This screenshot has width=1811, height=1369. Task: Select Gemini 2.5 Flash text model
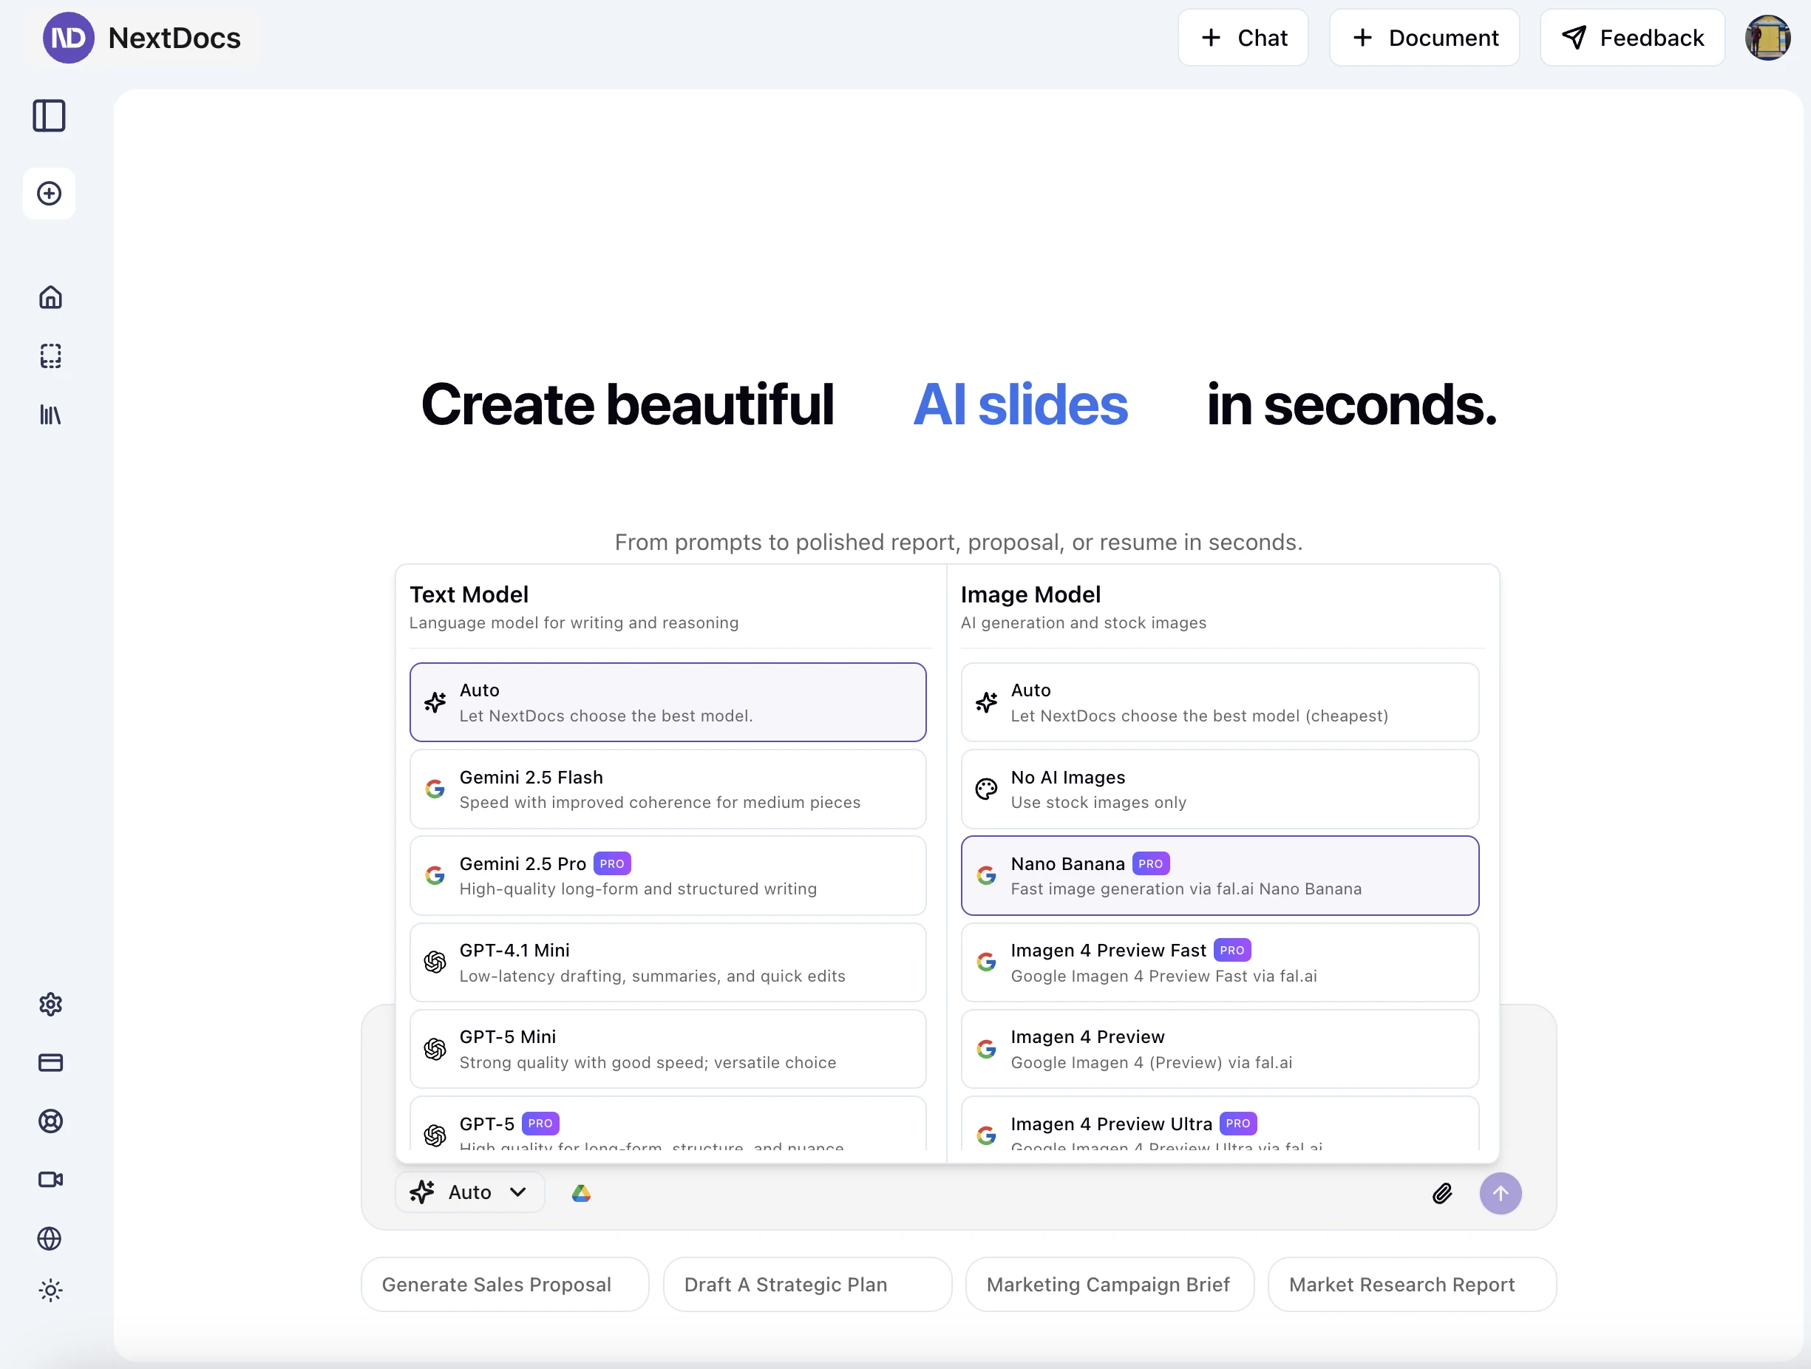click(x=667, y=789)
